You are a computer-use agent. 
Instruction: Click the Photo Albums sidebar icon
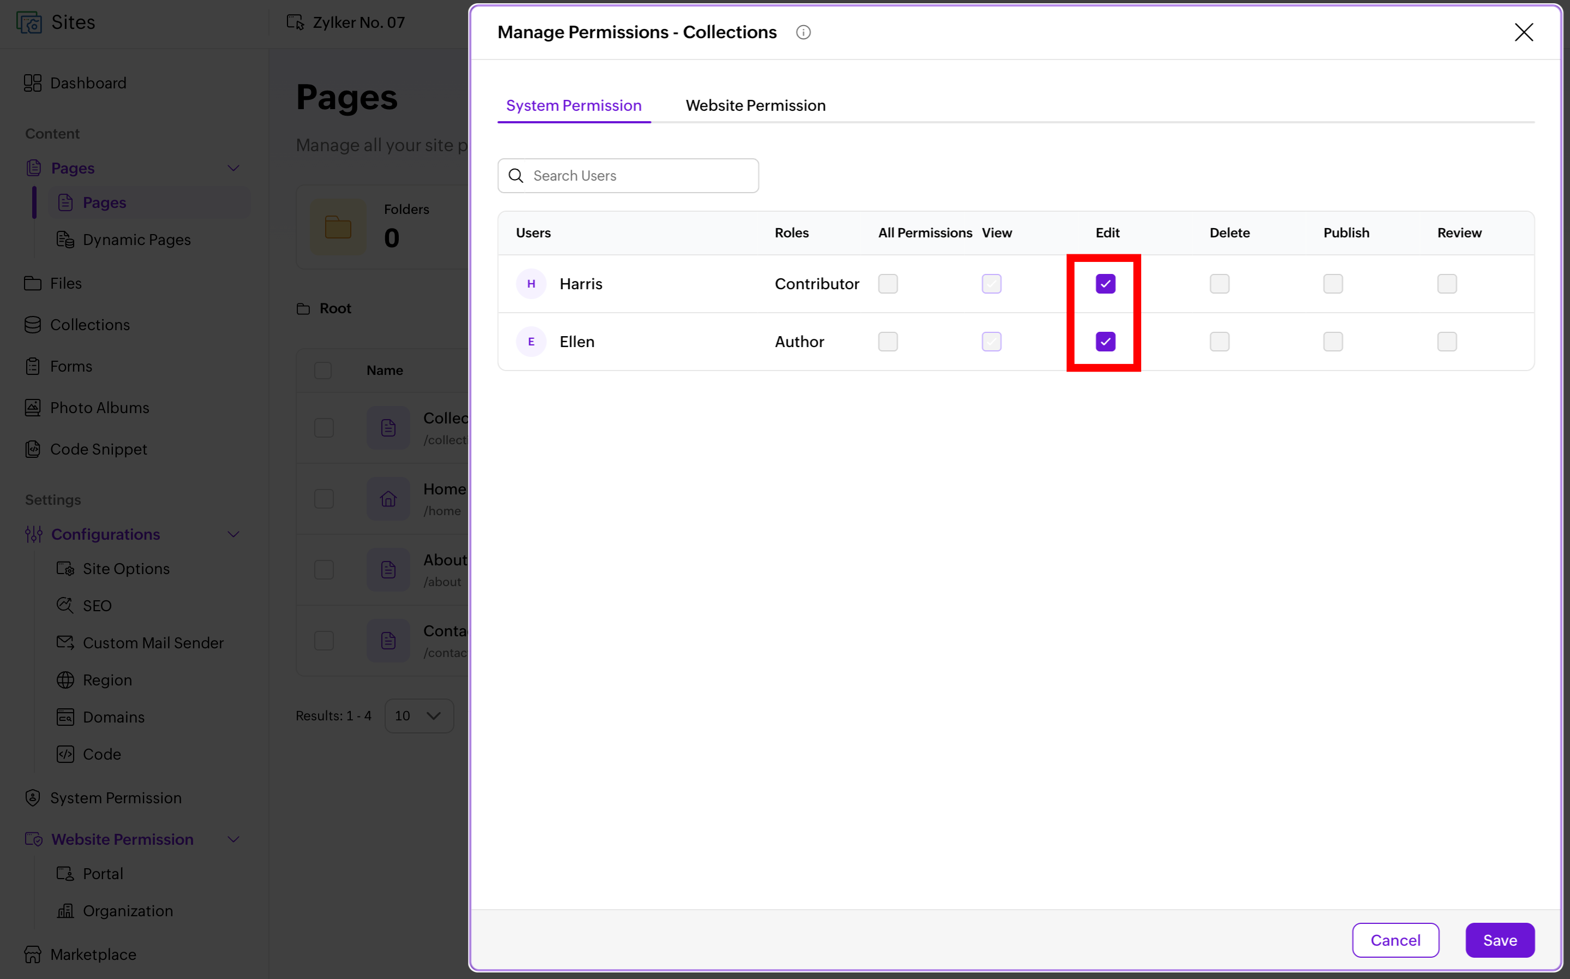32,407
